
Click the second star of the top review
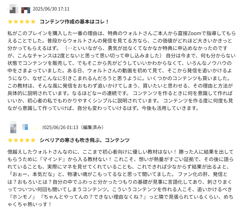coord(16,22)
